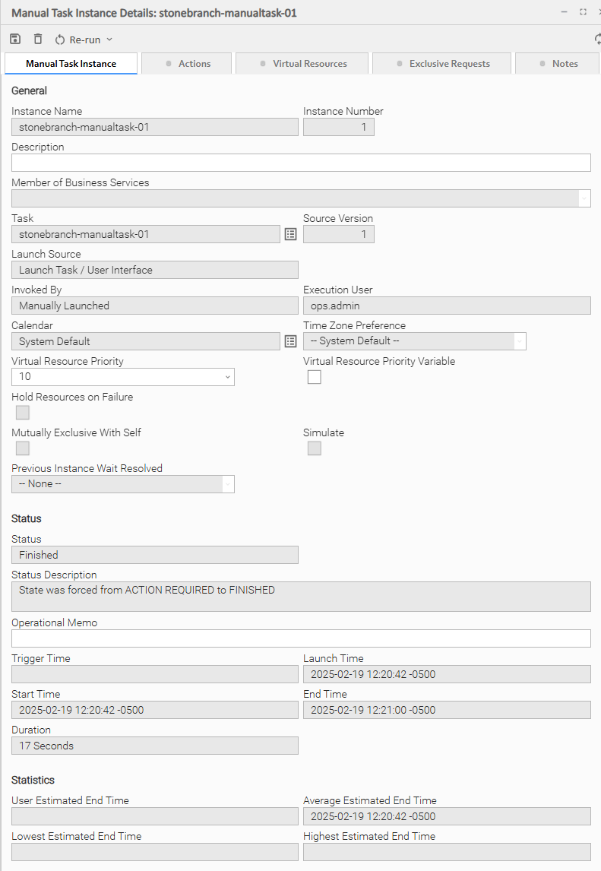The width and height of the screenshot is (601, 871).
Task: Maximize the Manual Task Instance Details window
Action: (583, 12)
